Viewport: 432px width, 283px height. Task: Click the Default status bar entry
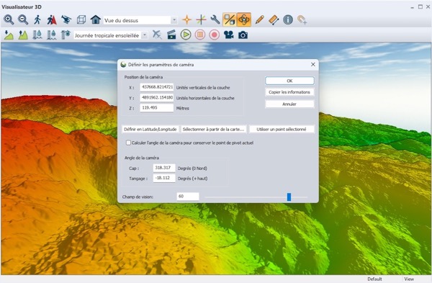click(x=374, y=279)
